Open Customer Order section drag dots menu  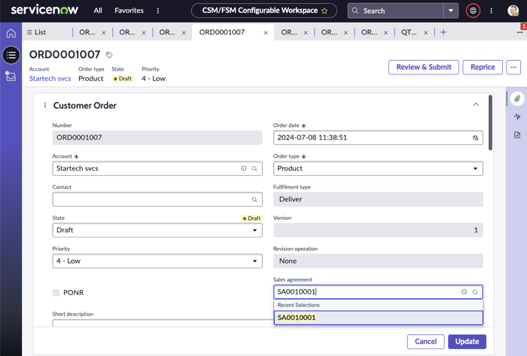[x=45, y=105]
